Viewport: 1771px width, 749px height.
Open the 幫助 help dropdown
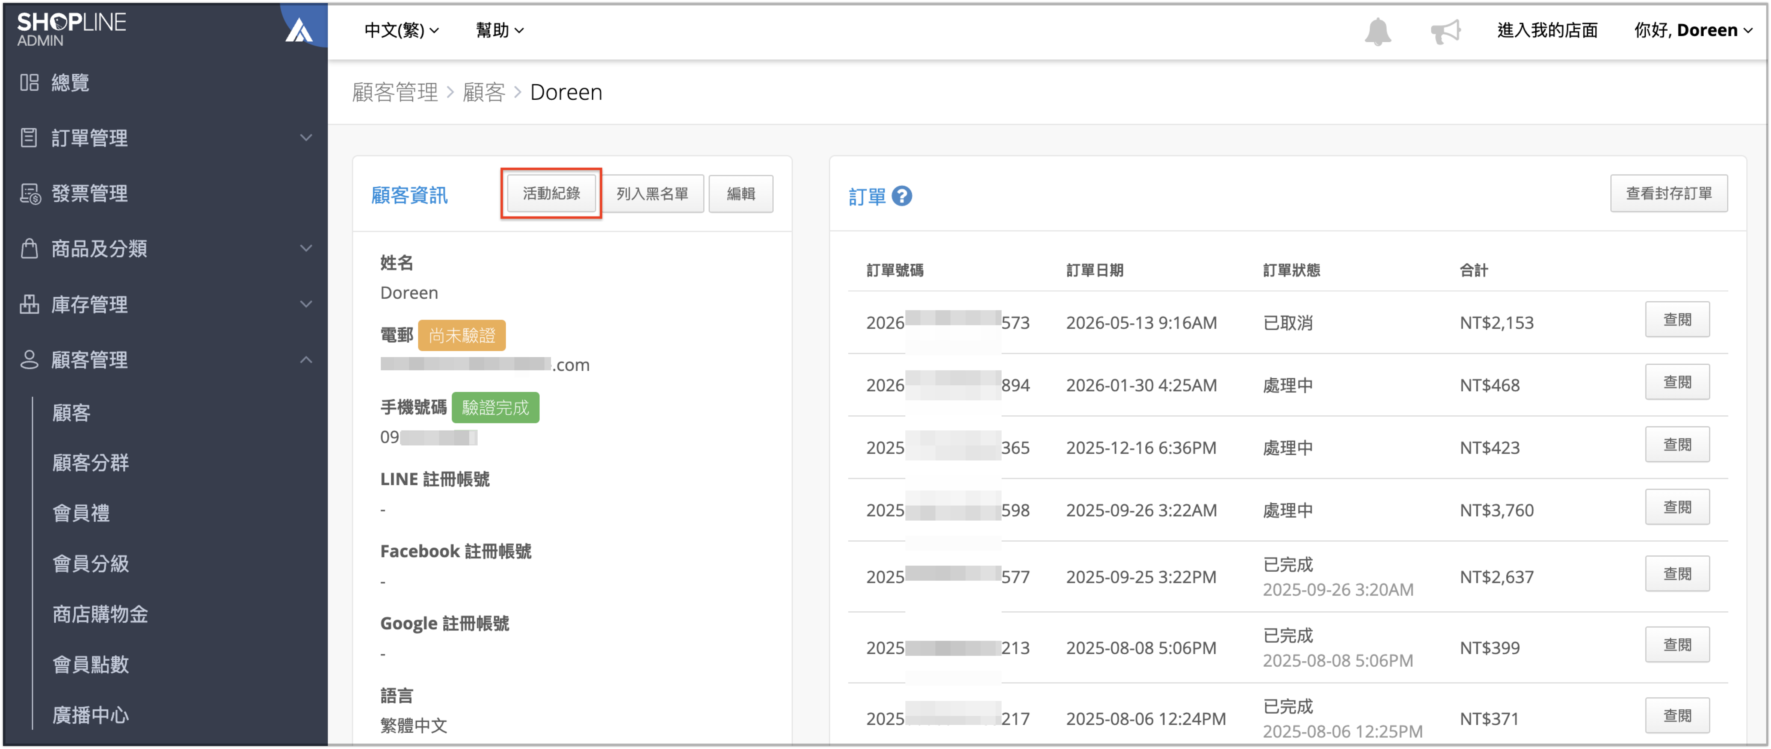[500, 30]
